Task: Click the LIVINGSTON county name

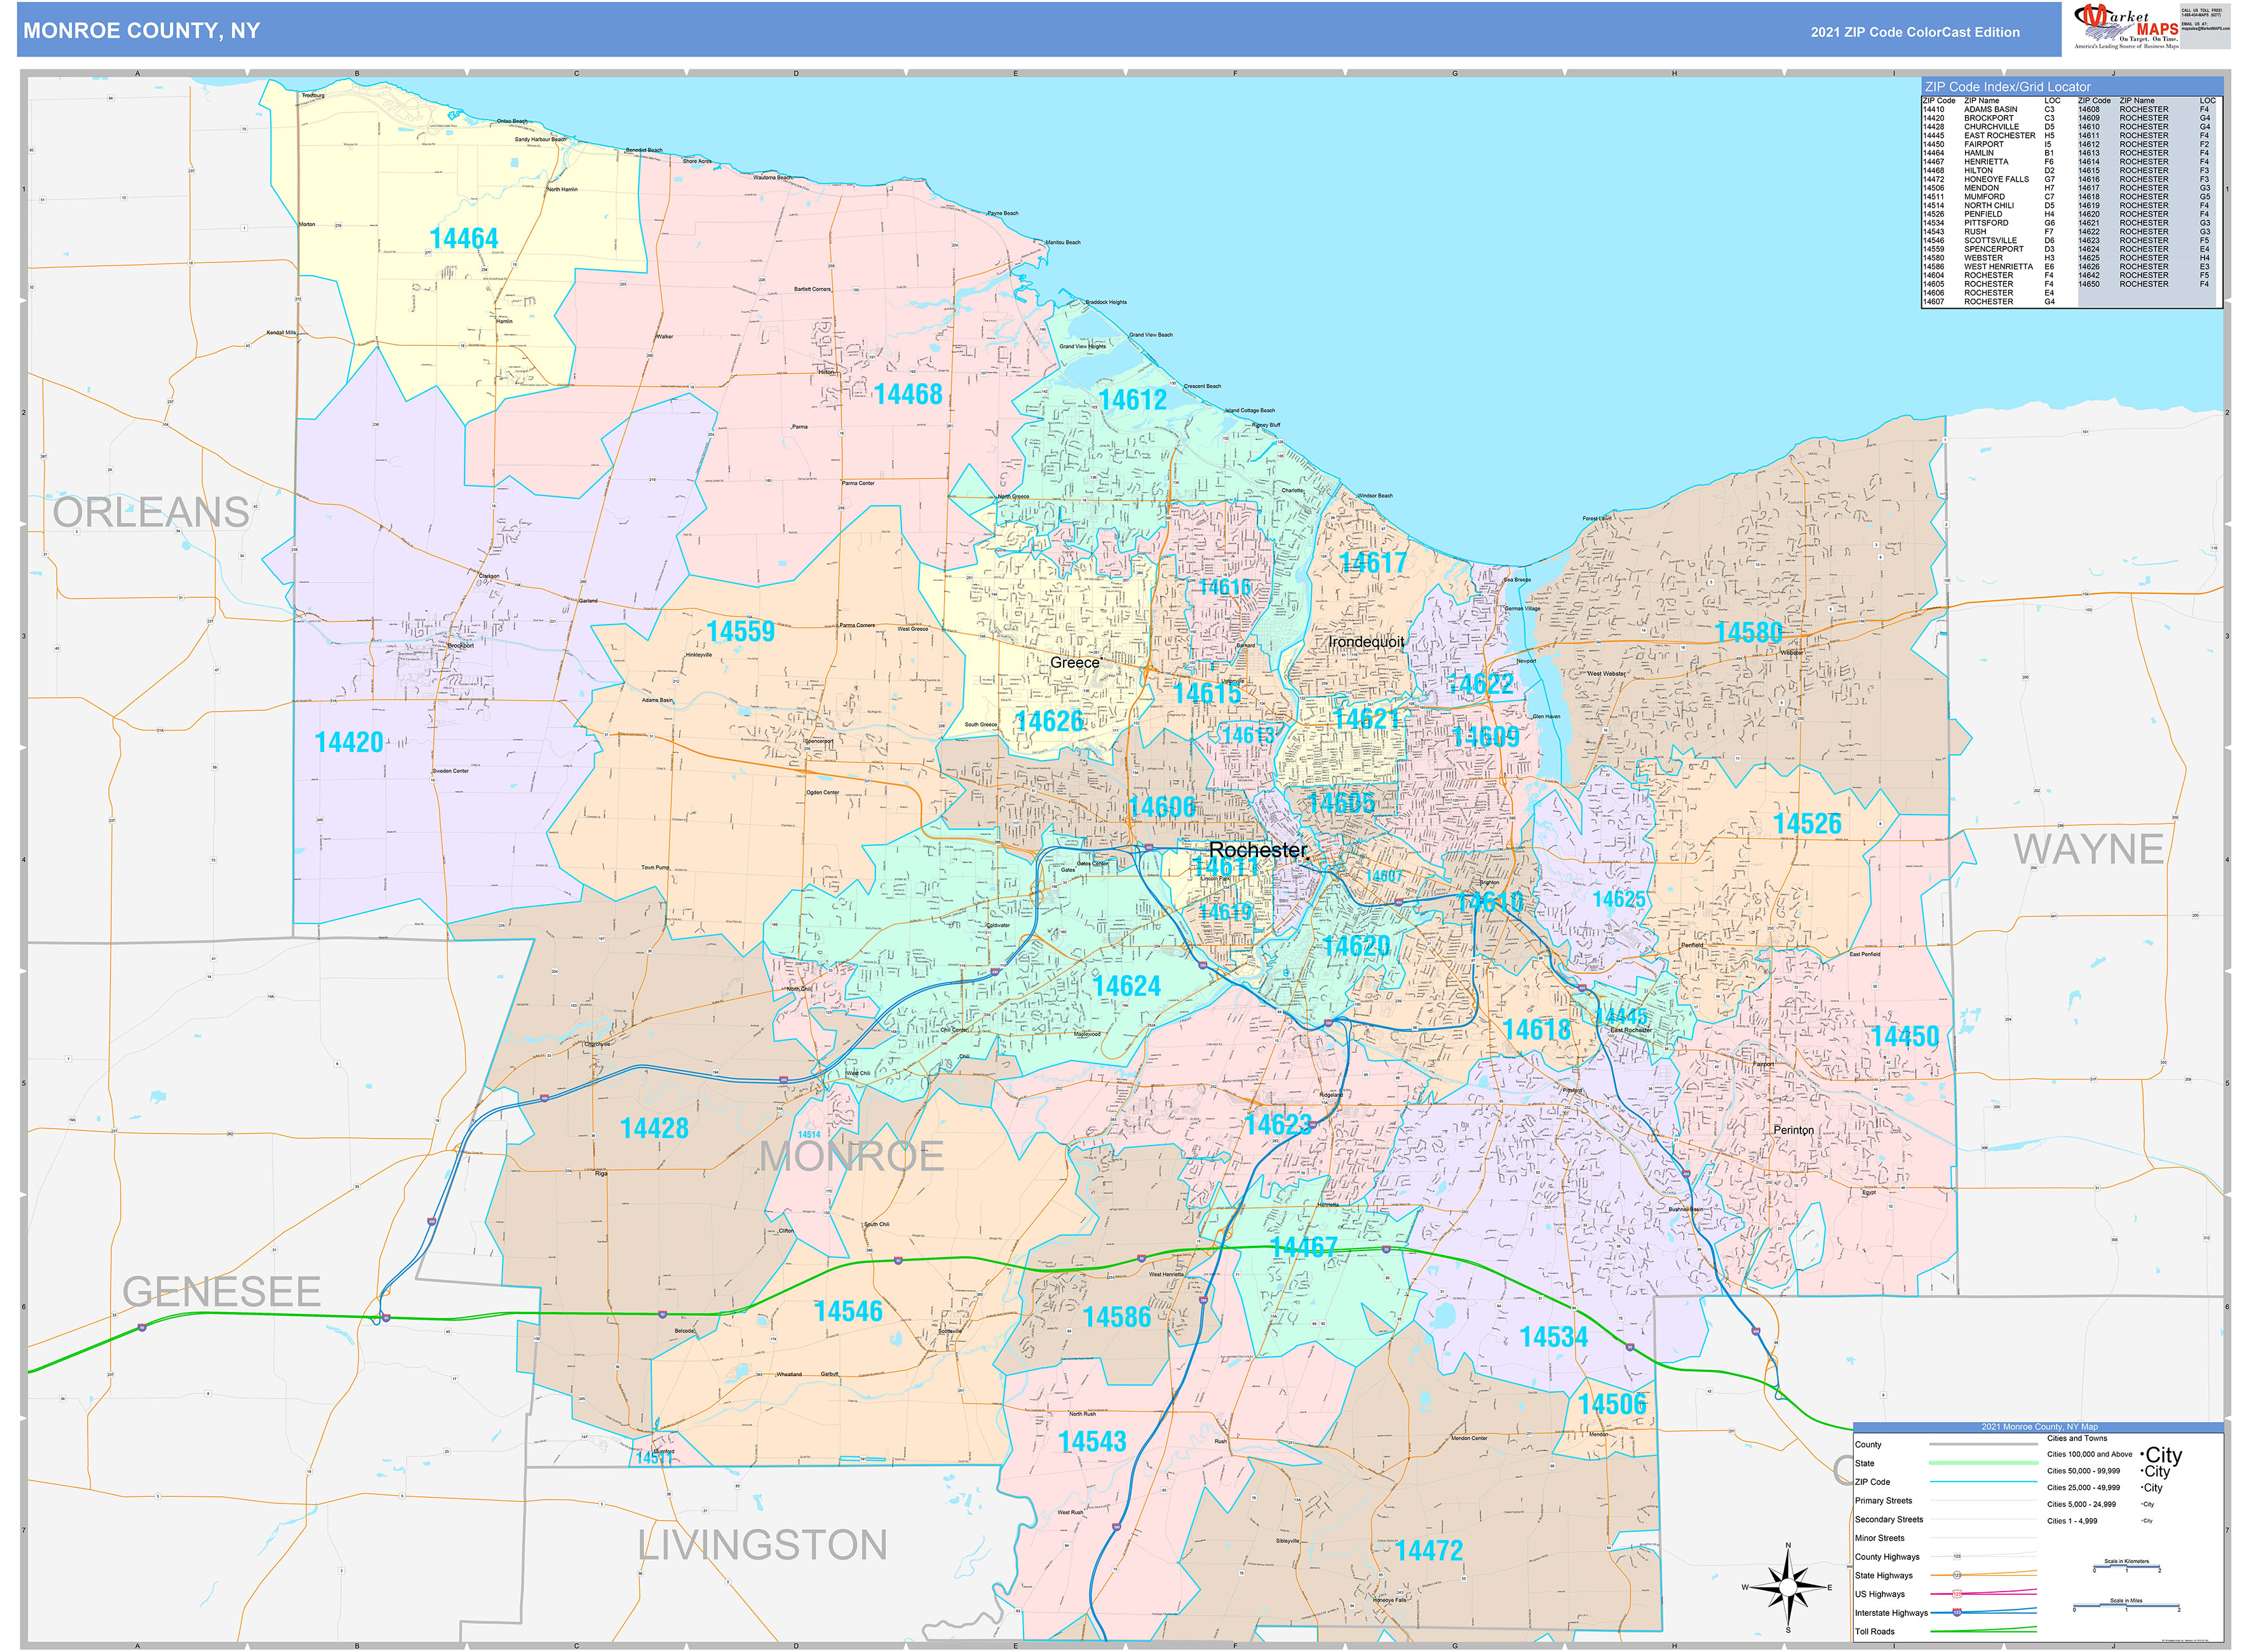Action: (x=762, y=1545)
